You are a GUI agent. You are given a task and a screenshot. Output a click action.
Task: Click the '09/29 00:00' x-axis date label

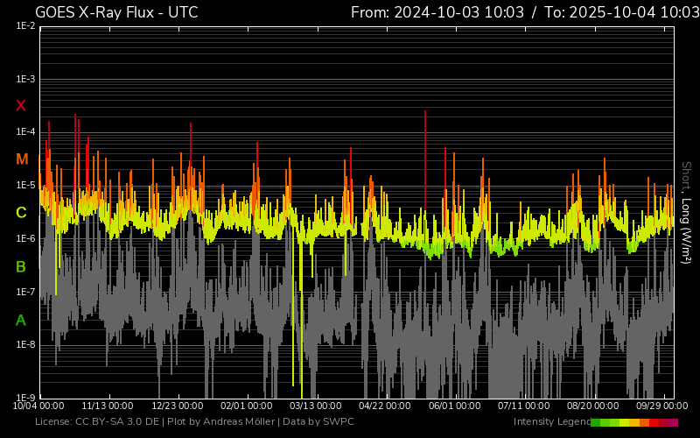click(x=661, y=406)
